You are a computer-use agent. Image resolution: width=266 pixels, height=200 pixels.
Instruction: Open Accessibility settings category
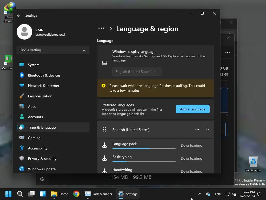tap(53, 148)
